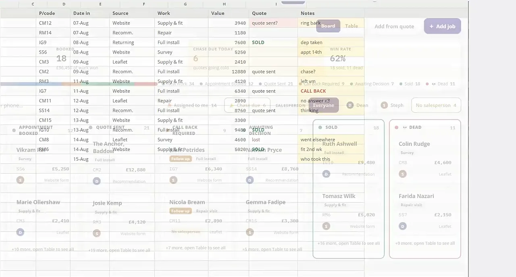Click the Follow up badge on Petrides card
Viewport: 516px width, 277px height.
180,159
